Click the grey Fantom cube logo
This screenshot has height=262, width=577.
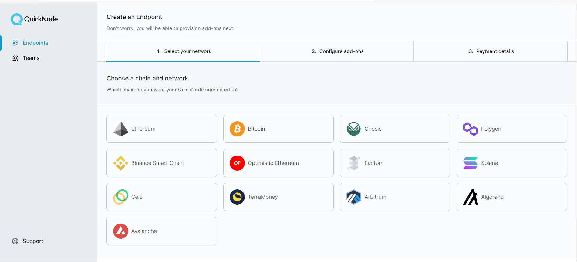[x=354, y=163]
